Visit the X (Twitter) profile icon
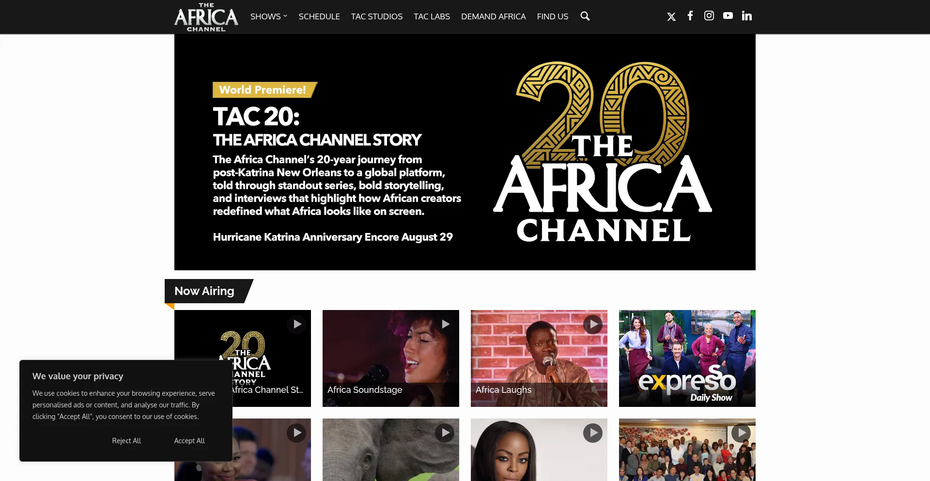The image size is (930, 481). click(x=671, y=17)
